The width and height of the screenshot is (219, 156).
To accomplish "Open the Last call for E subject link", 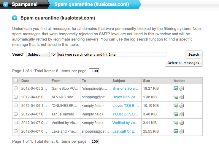I will click(x=125, y=131).
